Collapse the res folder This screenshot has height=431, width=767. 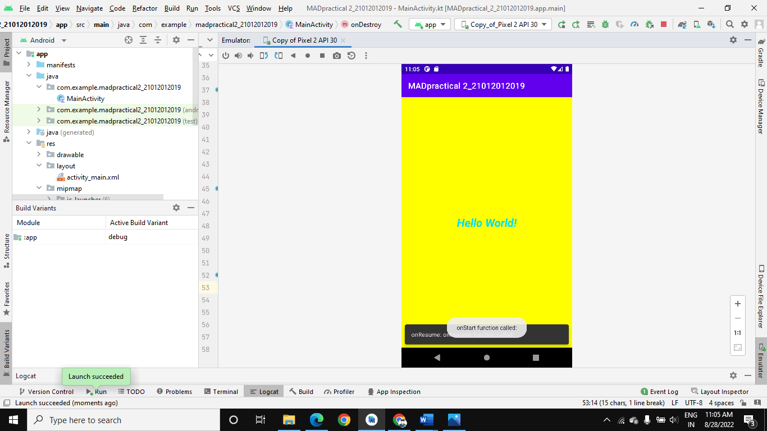coord(29,144)
